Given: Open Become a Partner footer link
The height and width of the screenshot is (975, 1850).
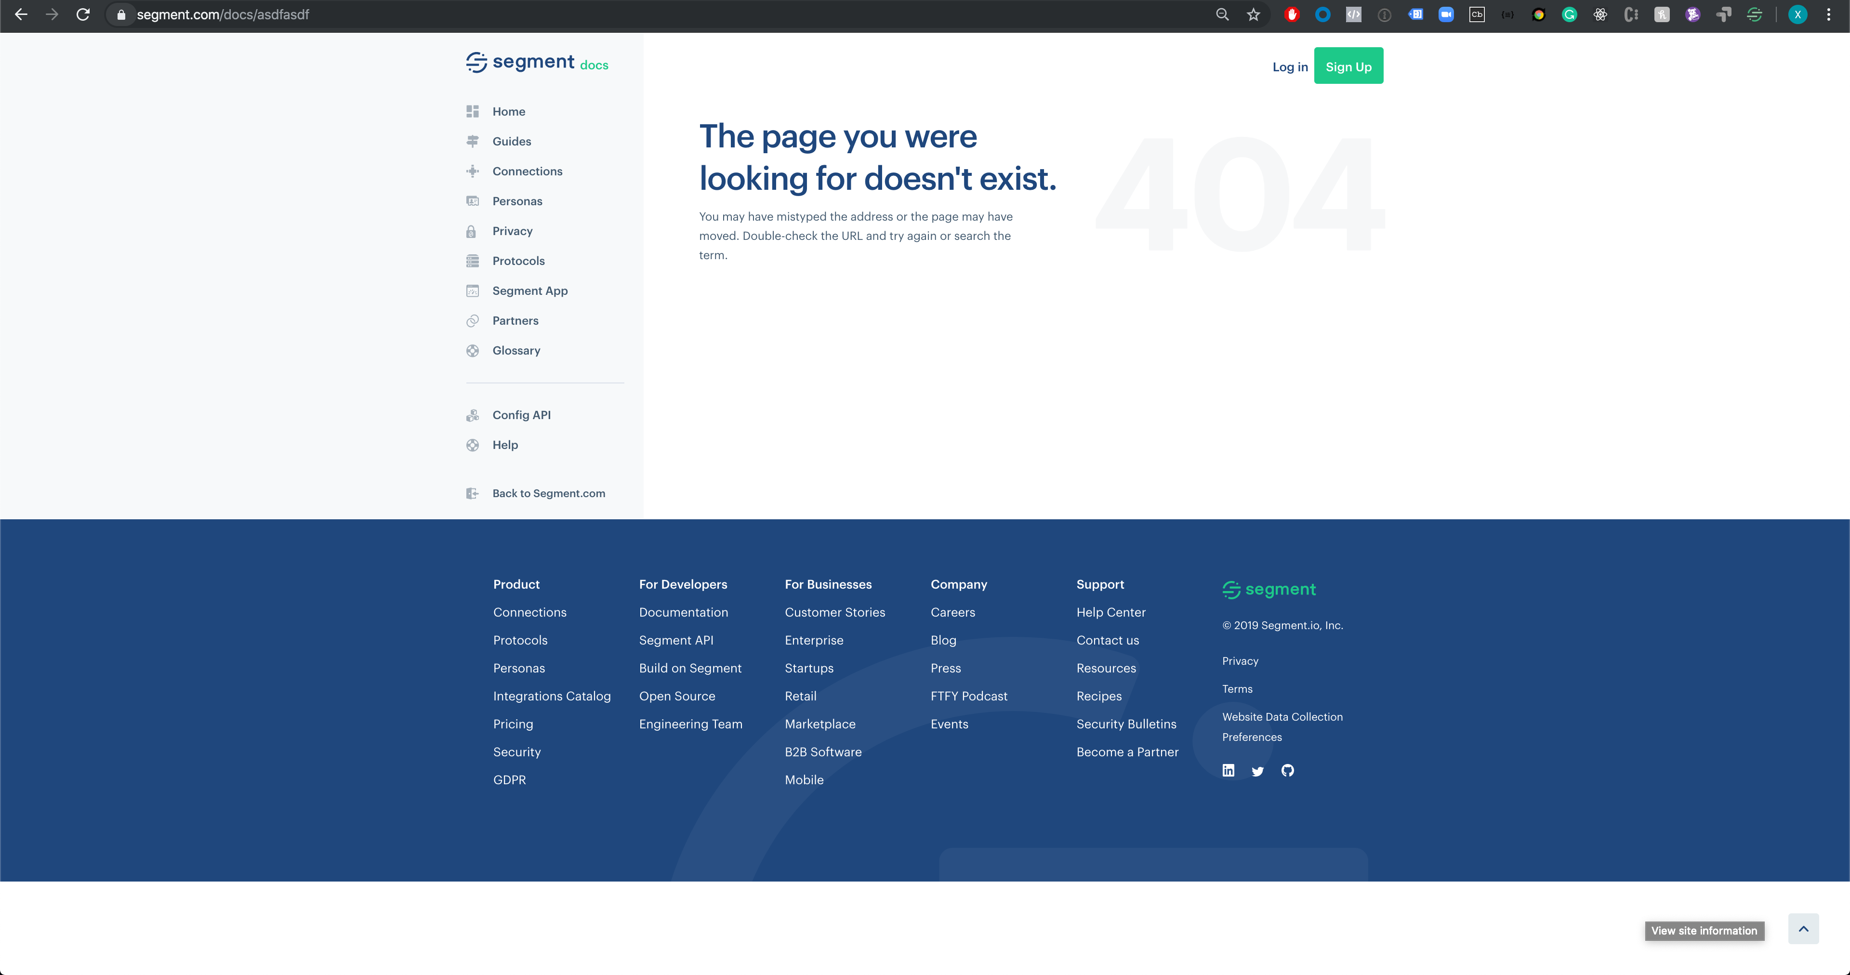Looking at the screenshot, I should 1127,752.
